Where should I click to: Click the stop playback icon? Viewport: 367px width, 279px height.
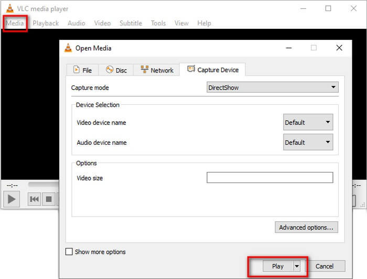(x=49, y=199)
